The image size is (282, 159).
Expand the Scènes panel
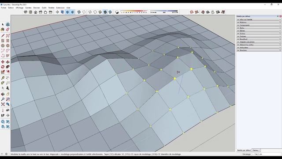259,34
